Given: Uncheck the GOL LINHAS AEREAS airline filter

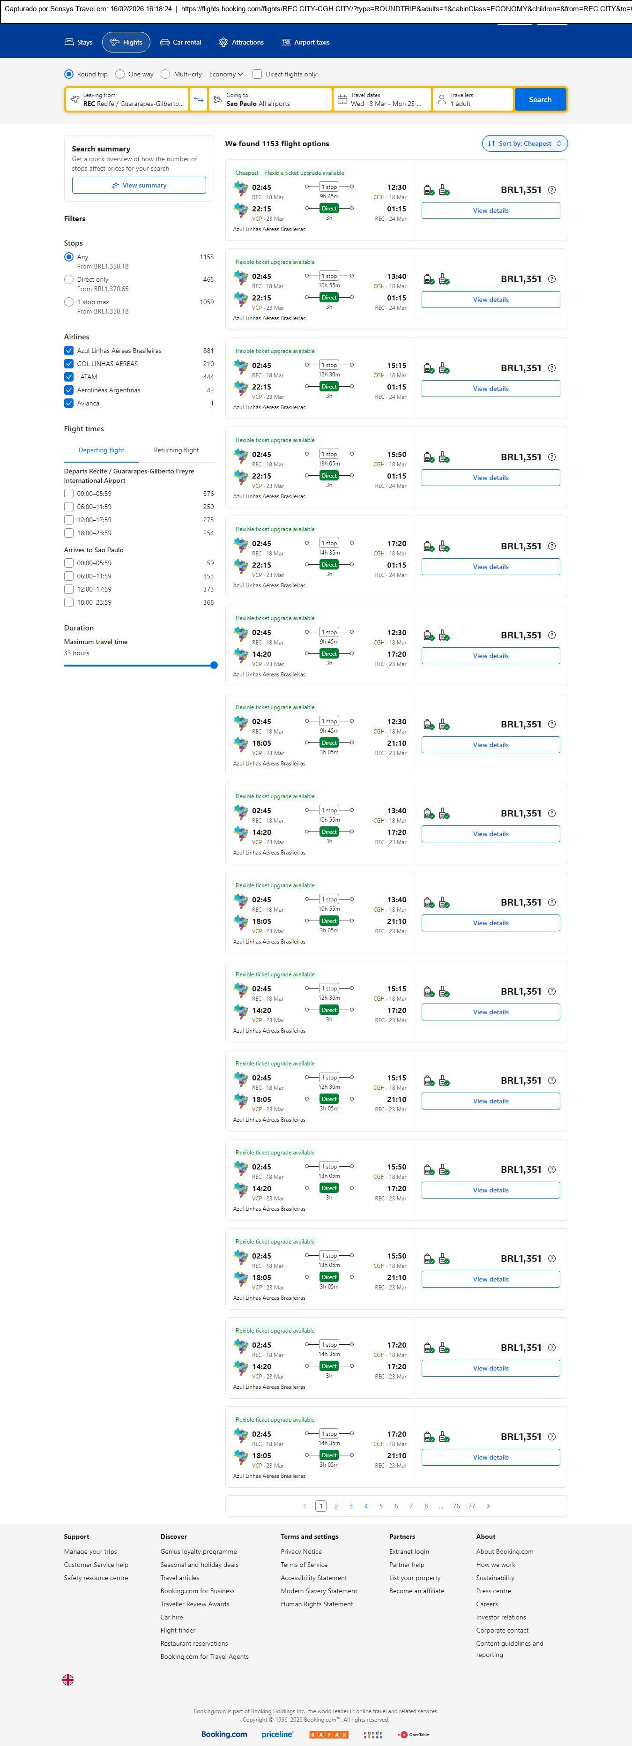Looking at the screenshot, I should point(68,364).
